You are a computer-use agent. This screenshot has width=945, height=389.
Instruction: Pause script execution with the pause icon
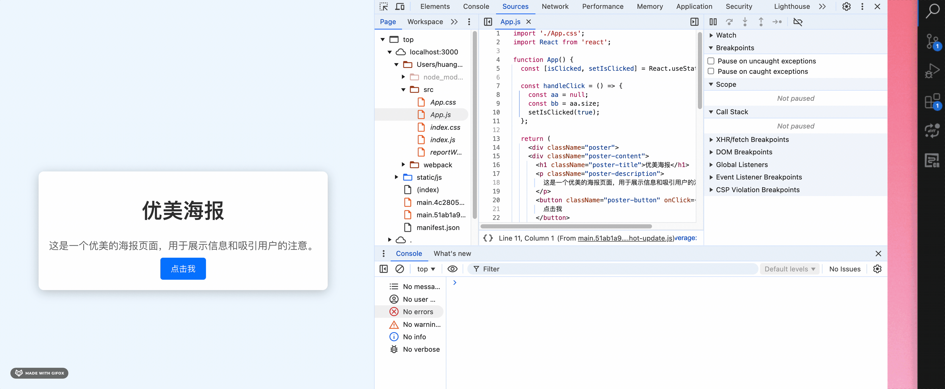[713, 22]
